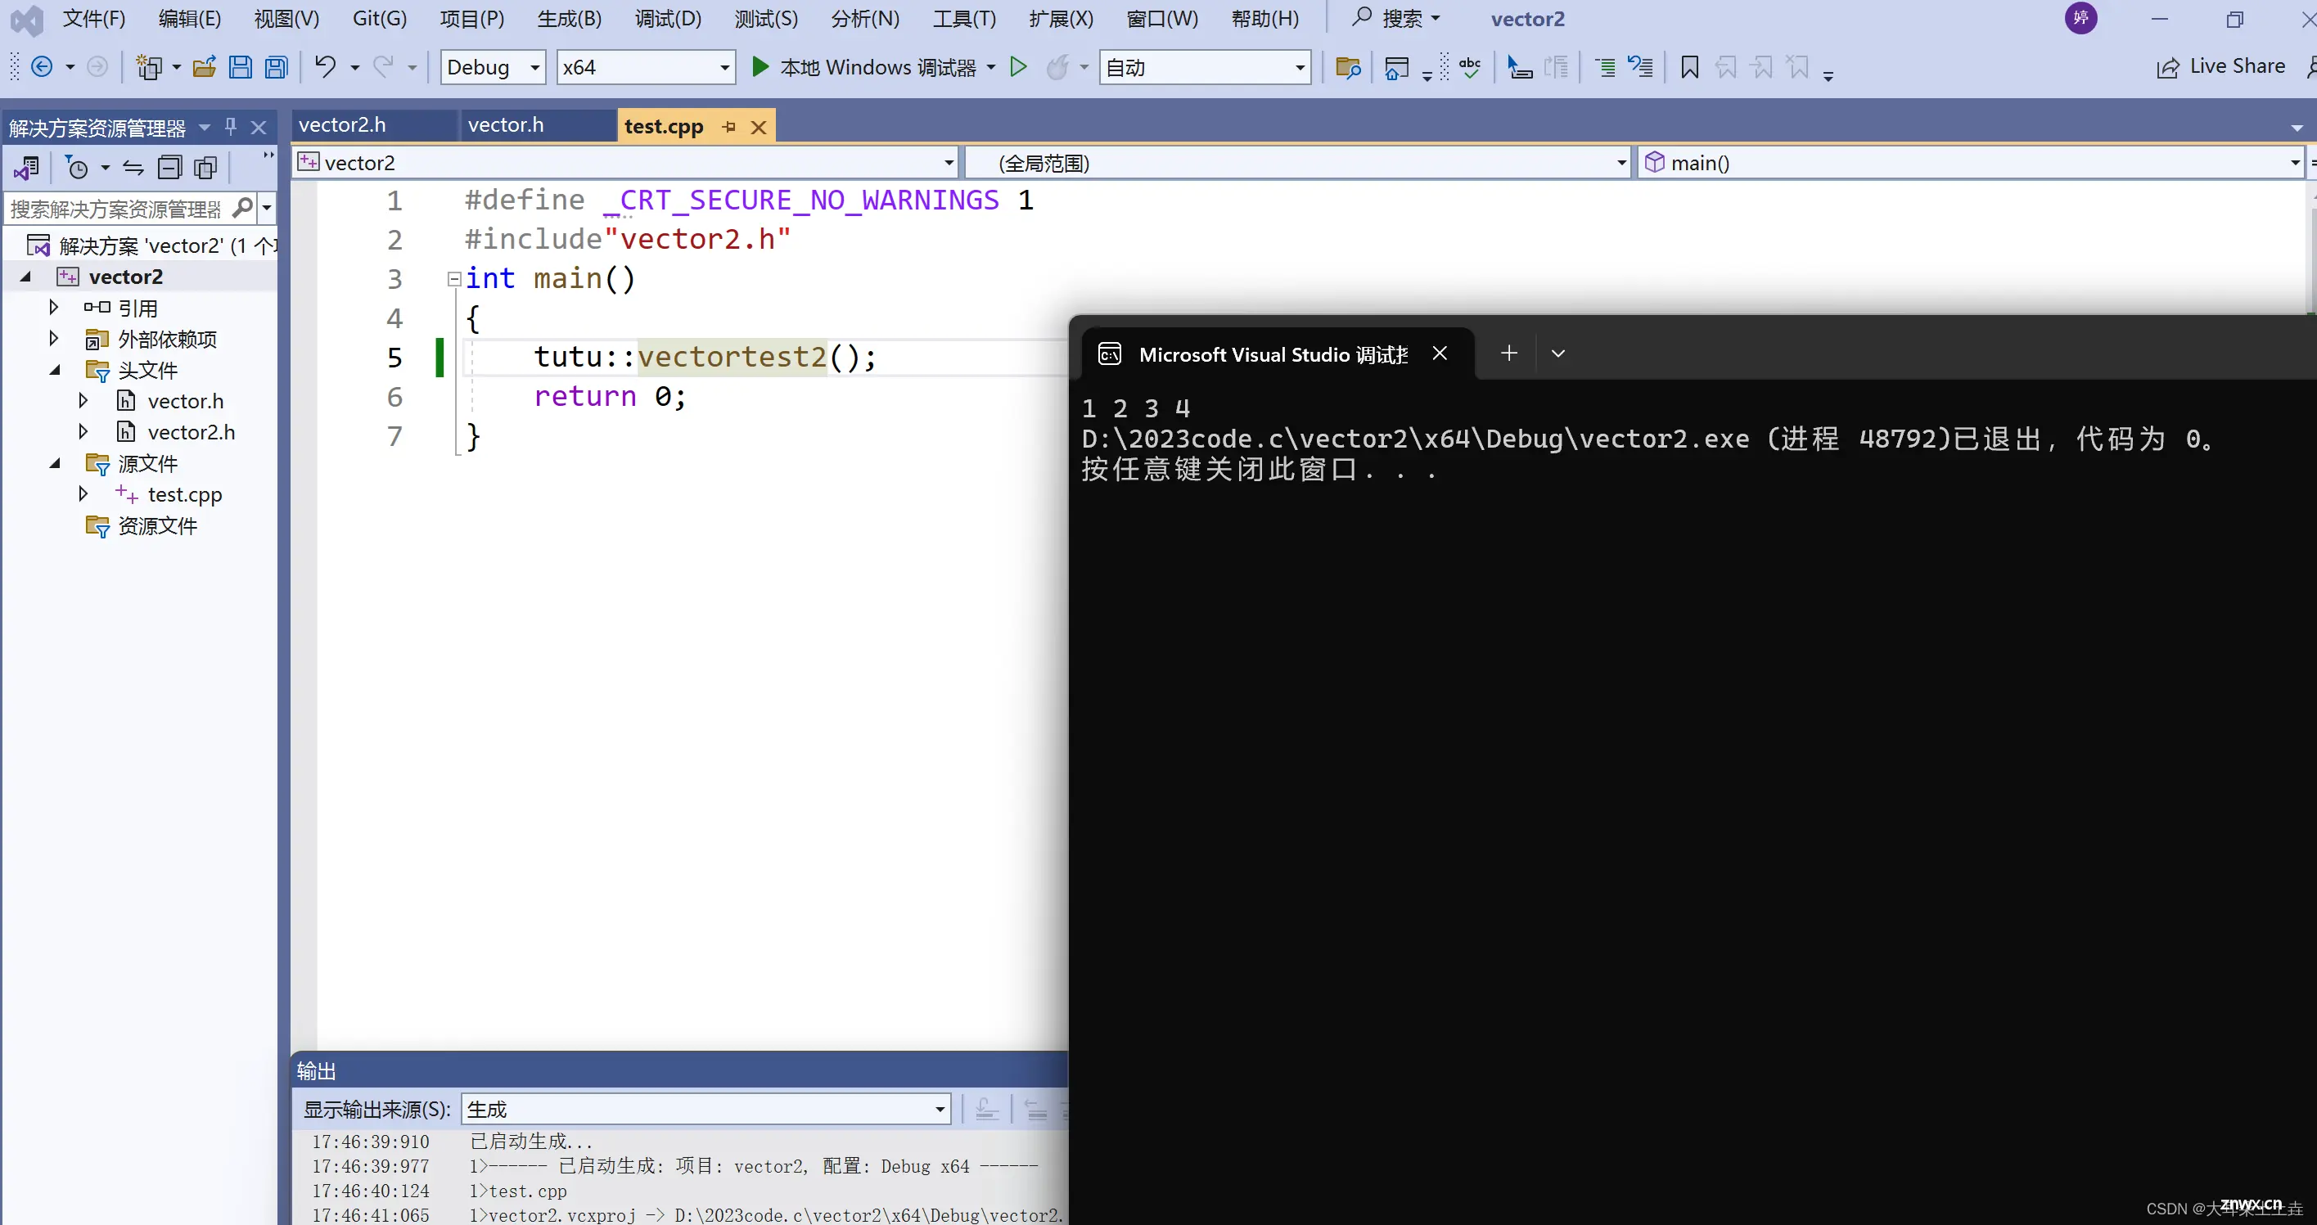Select the vector2 project node
This screenshot has height=1225, width=2317.
pos(126,277)
